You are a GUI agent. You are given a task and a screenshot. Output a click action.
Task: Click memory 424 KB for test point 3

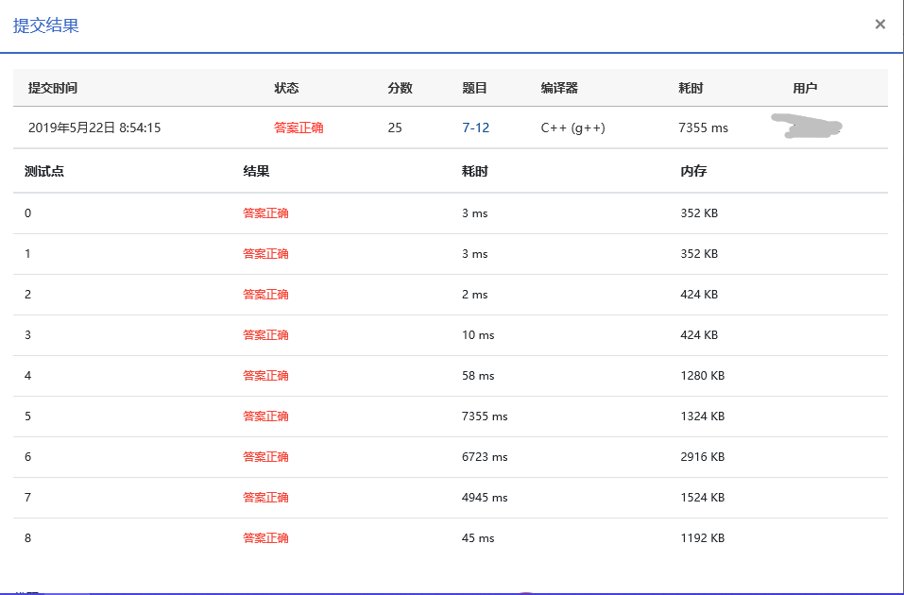pyautogui.click(x=699, y=335)
